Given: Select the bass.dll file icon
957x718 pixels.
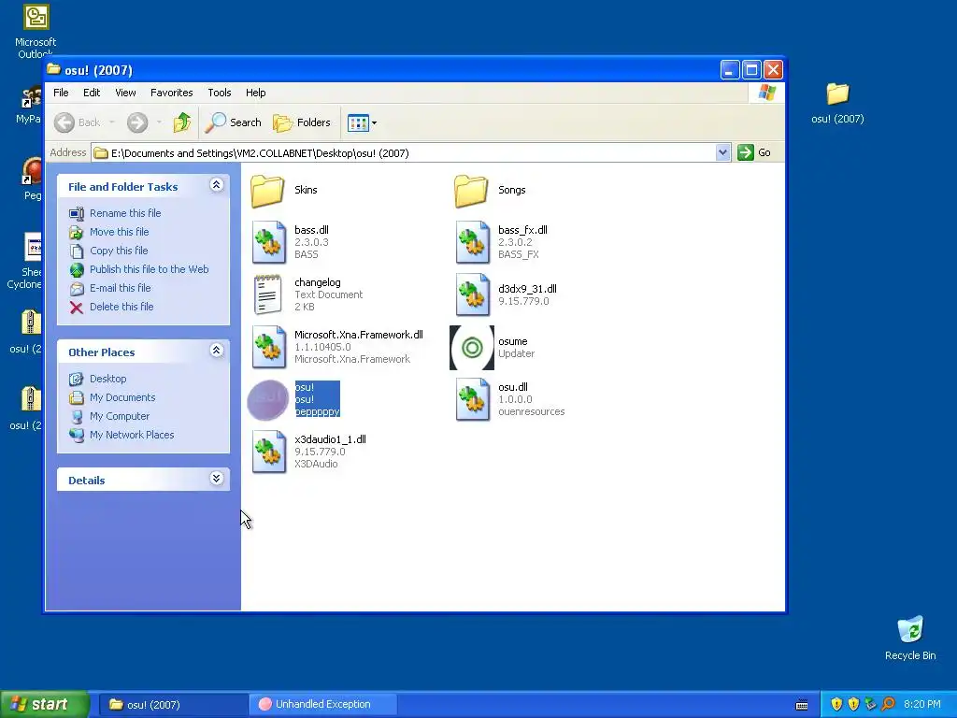Looking at the screenshot, I should click(x=269, y=242).
